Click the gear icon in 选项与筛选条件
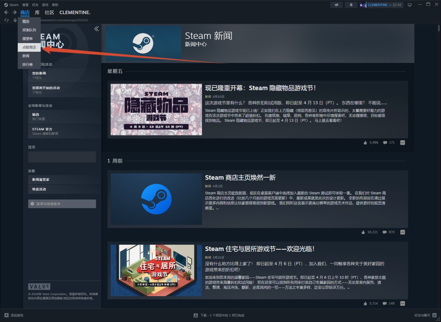The width and height of the screenshot is (441, 322). [32, 204]
